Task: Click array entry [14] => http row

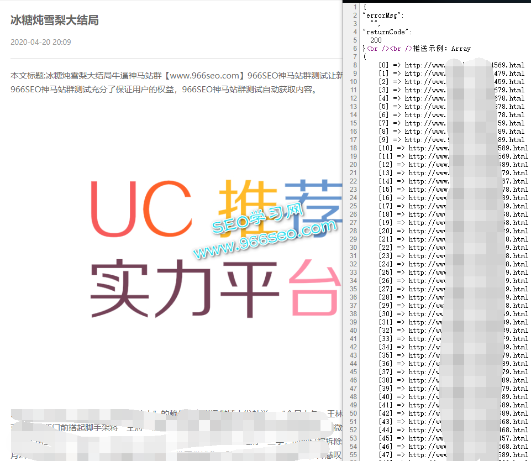Action: (453, 181)
